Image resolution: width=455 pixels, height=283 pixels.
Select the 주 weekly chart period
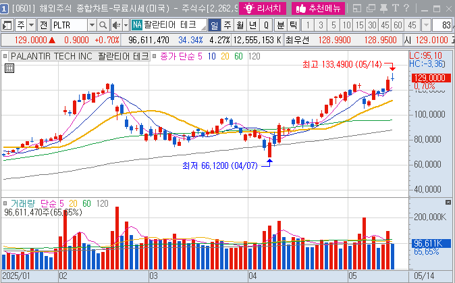(x=228, y=26)
